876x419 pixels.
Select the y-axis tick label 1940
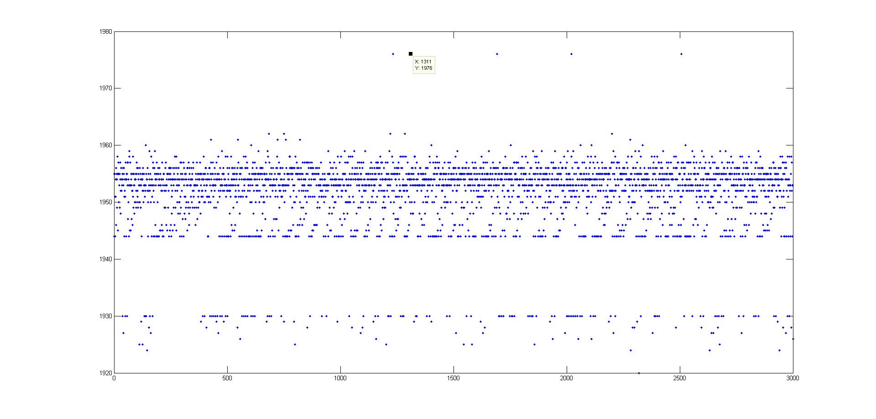point(105,259)
